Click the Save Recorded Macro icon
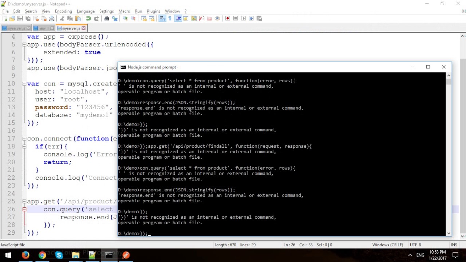 [259, 18]
